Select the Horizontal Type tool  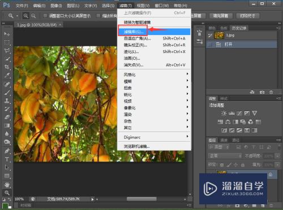tap(7, 159)
